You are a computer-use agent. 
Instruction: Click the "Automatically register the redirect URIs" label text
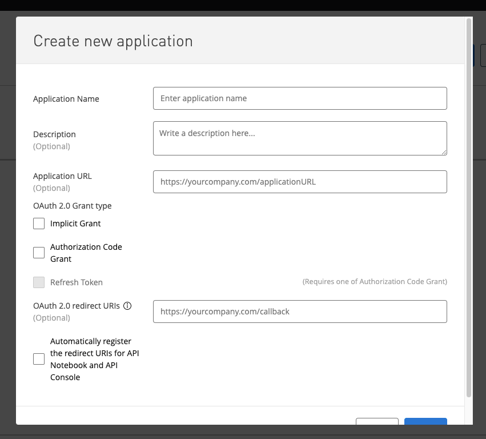(x=94, y=359)
